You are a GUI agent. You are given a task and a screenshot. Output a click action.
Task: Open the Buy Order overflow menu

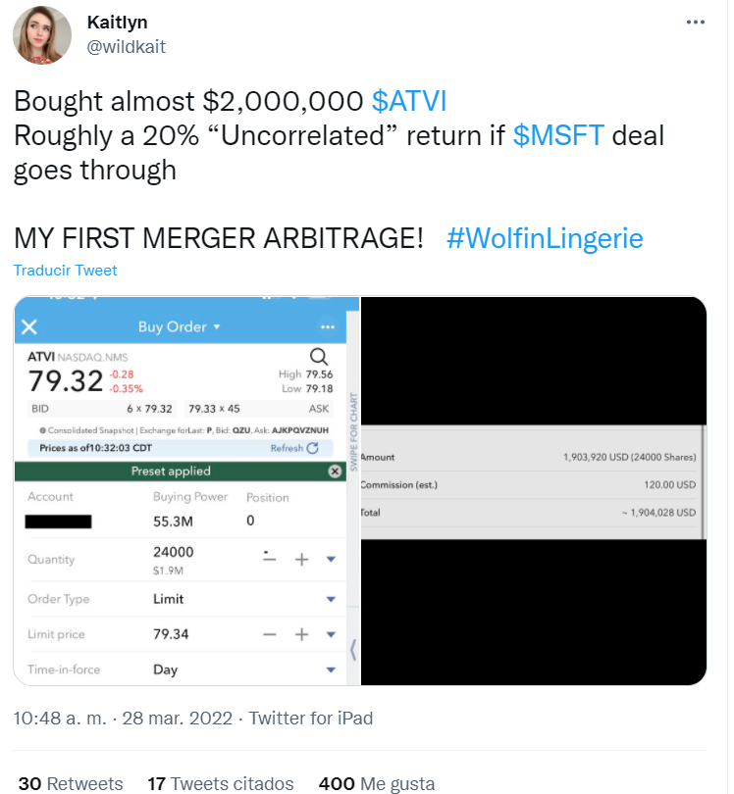(328, 327)
